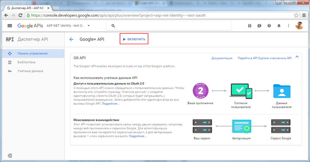This screenshot has width=310, height=162.
Task: Click the ВКЛЮЧИТЬ button to enable the API
Action: [134, 39]
